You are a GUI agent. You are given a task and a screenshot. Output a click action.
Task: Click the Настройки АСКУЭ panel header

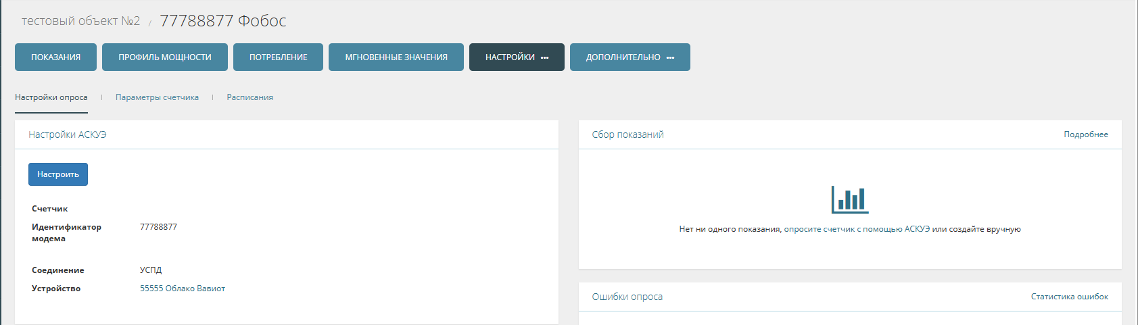[68, 134]
